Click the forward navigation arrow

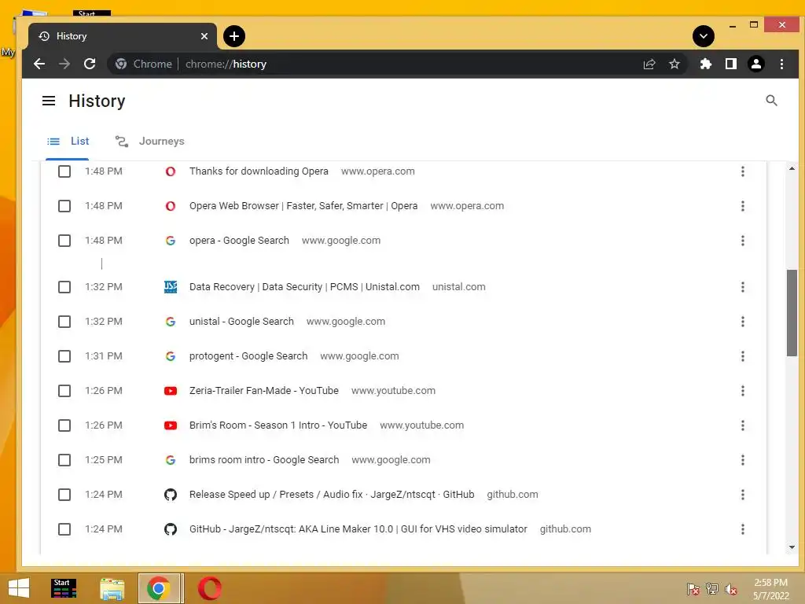(x=64, y=64)
